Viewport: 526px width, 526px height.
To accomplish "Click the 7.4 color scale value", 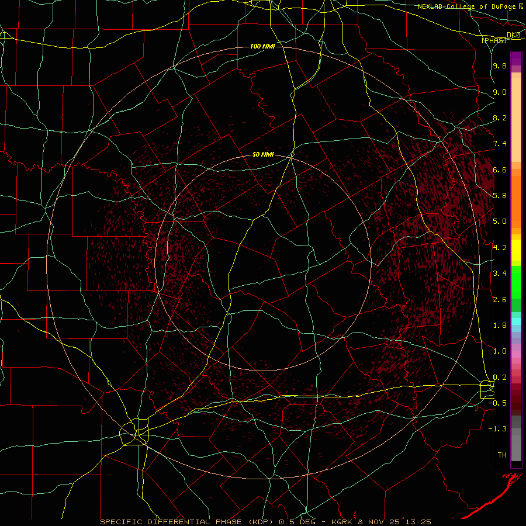I will tap(500, 144).
